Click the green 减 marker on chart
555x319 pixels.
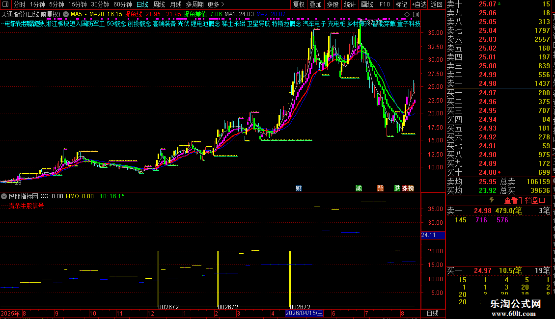(359, 188)
